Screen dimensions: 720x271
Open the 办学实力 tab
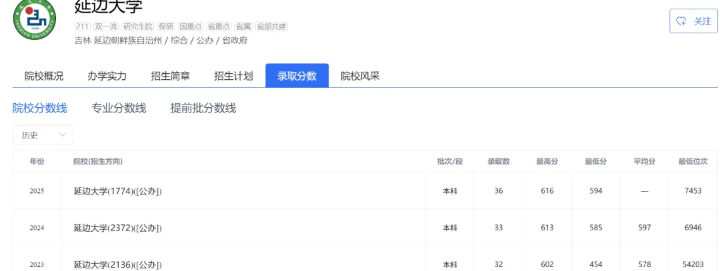pos(107,76)
